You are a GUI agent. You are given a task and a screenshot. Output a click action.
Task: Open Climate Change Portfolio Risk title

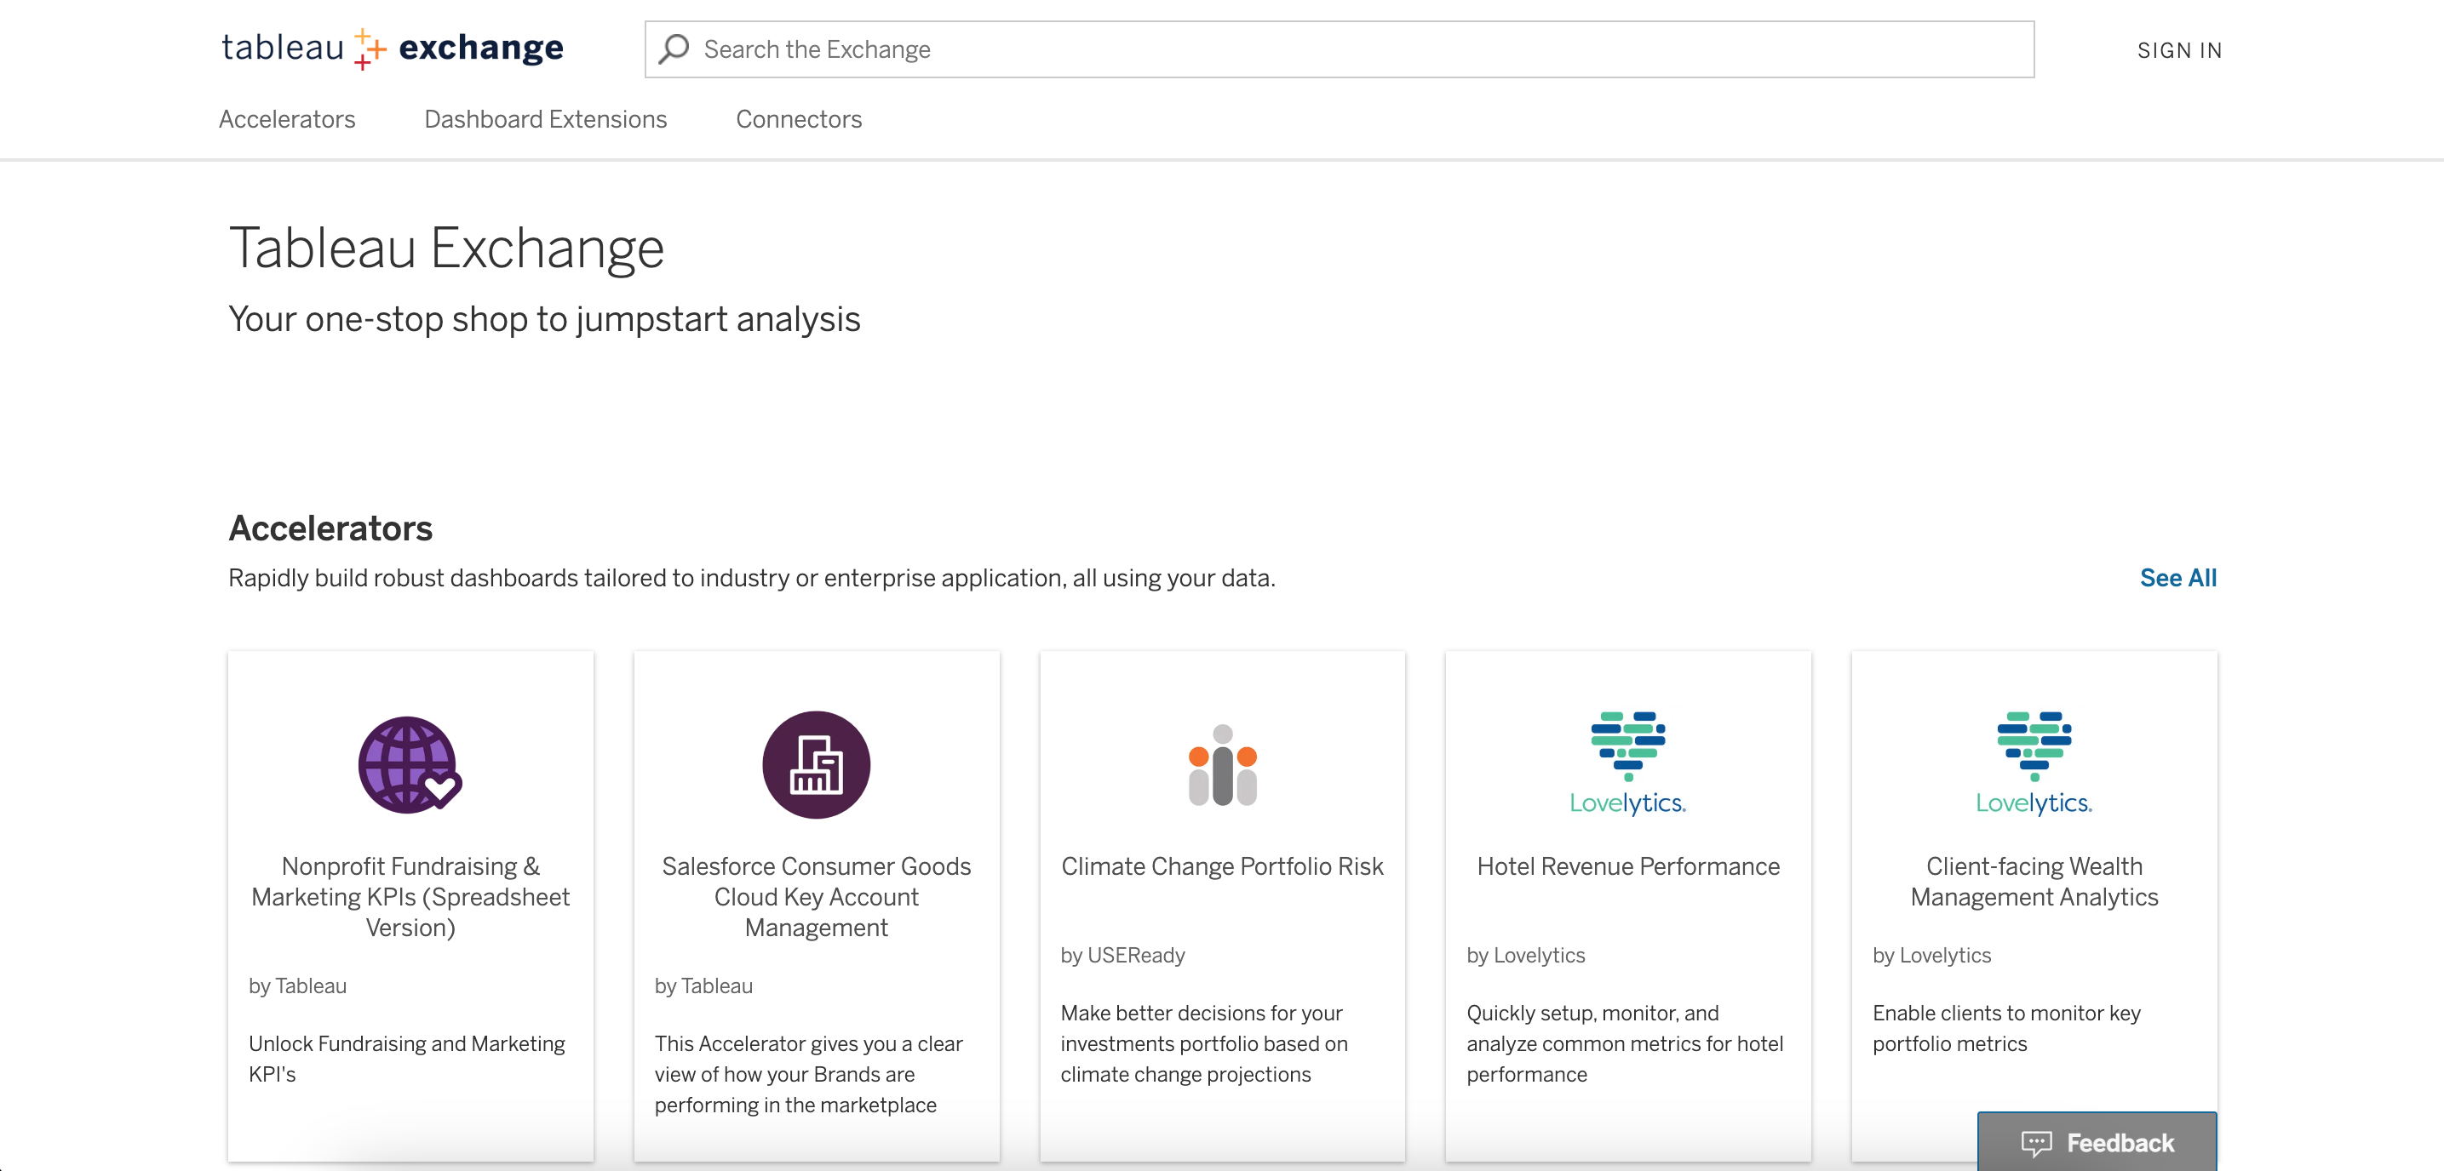[1222, 865]
